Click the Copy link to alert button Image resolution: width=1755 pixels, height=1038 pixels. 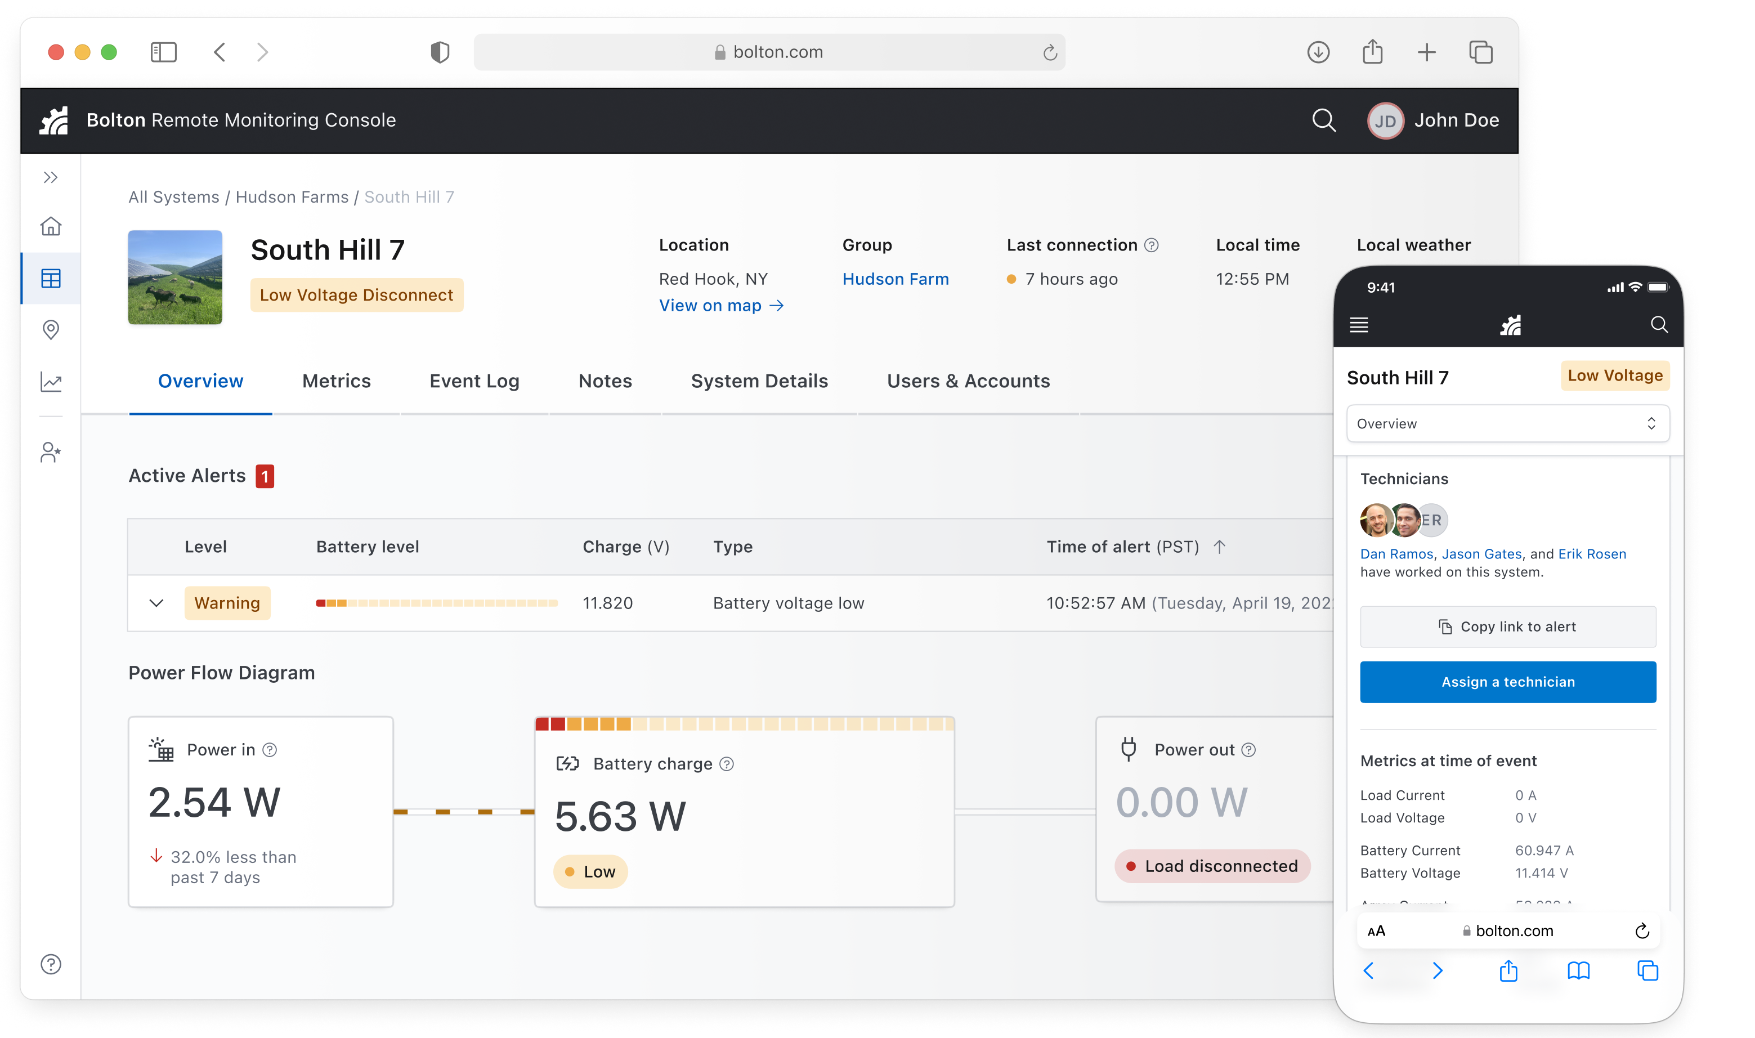[x=1507, y=627]
